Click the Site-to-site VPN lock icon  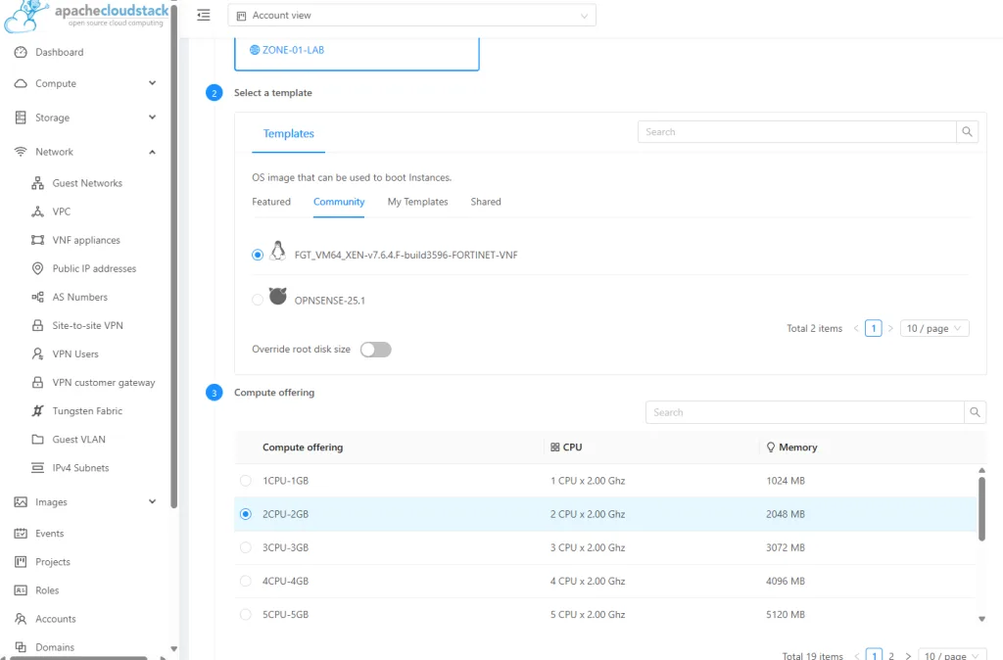[x=37, y=325]
